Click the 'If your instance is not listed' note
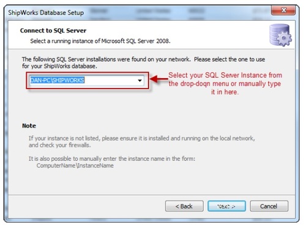This screenshot has height=228, width=306. pos(142,142)
